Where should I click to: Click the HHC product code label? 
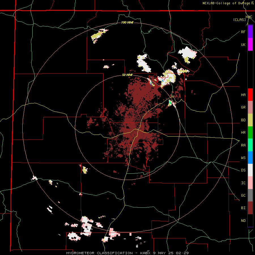tap(249, 17)
